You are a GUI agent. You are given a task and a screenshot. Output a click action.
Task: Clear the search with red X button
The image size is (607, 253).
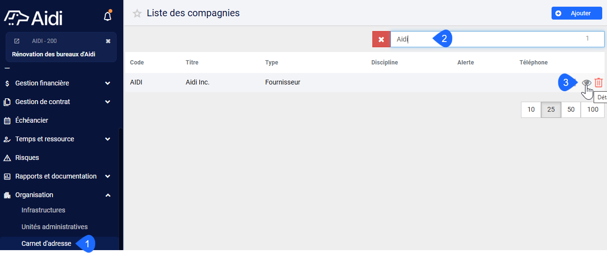coord(381,39)
